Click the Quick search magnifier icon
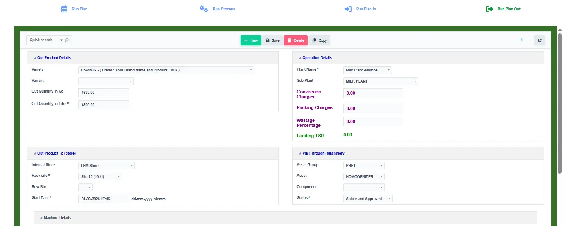This screenshot has width=576, height=226. [67, 40]
